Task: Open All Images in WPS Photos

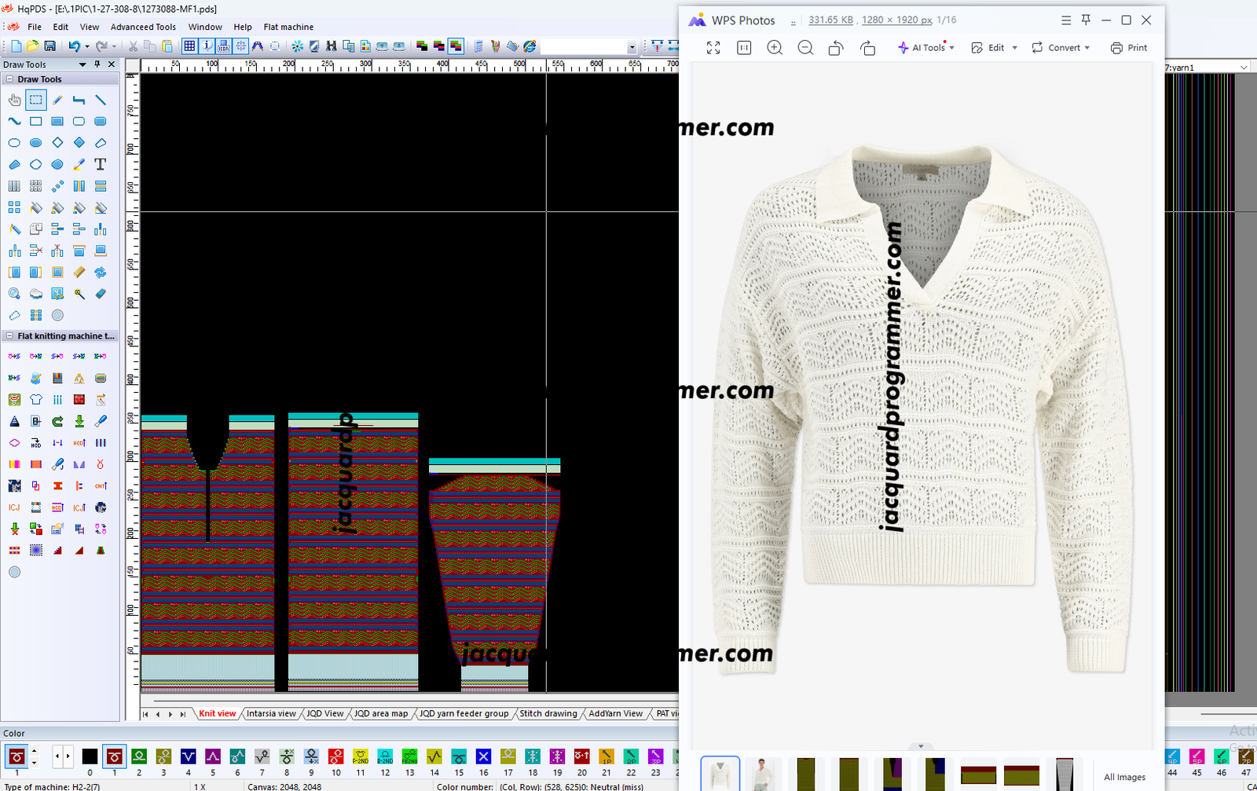Action: (1124, 777)
